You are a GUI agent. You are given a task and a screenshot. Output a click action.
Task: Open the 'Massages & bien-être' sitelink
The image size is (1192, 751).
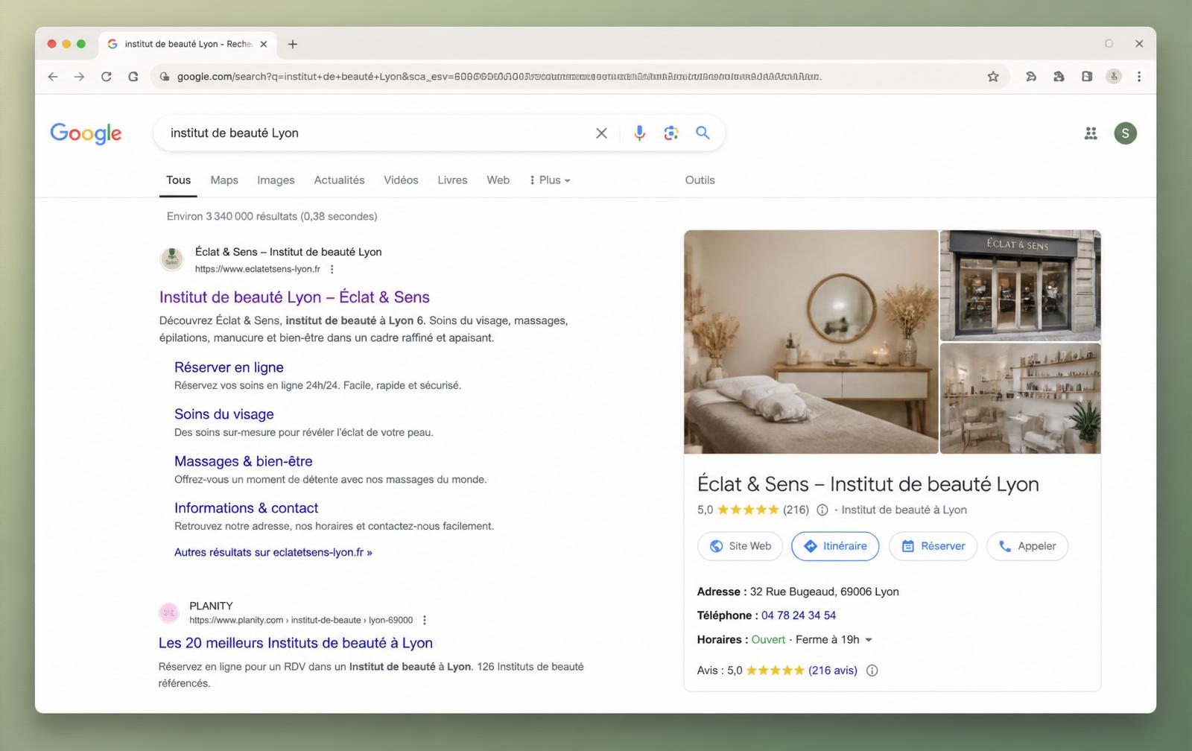coord(243,461)
